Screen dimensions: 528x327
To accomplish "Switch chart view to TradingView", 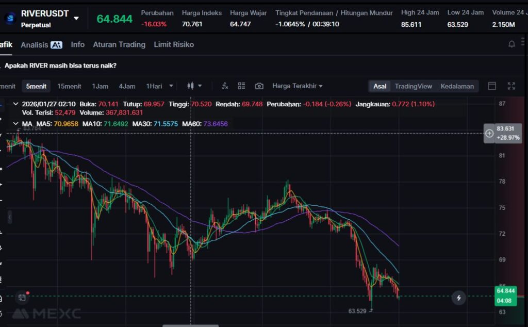I will pos(413,86).
